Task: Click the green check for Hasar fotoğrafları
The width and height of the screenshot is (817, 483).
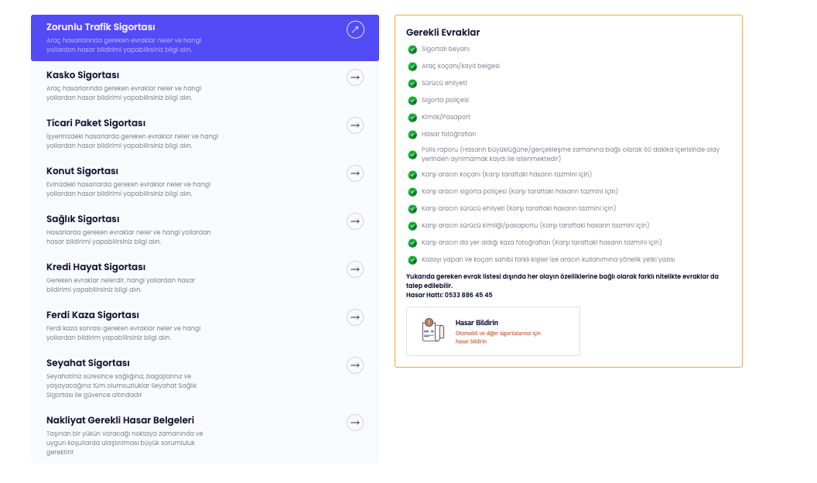Action: 412,135
